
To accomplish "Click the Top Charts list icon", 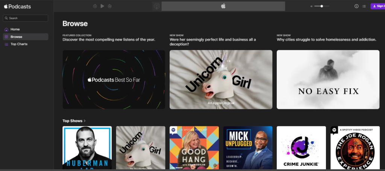I will click(6, 44).
